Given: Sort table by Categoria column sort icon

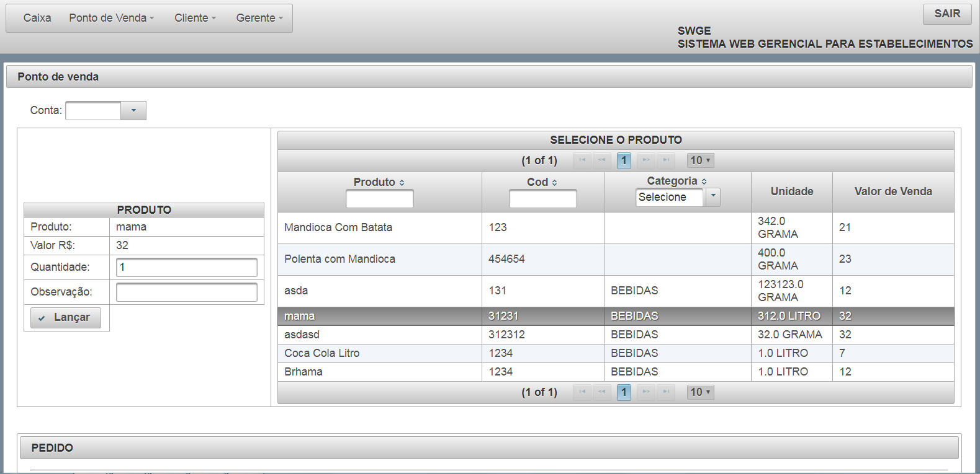Looking at the screenshot, I should [704, 182].
